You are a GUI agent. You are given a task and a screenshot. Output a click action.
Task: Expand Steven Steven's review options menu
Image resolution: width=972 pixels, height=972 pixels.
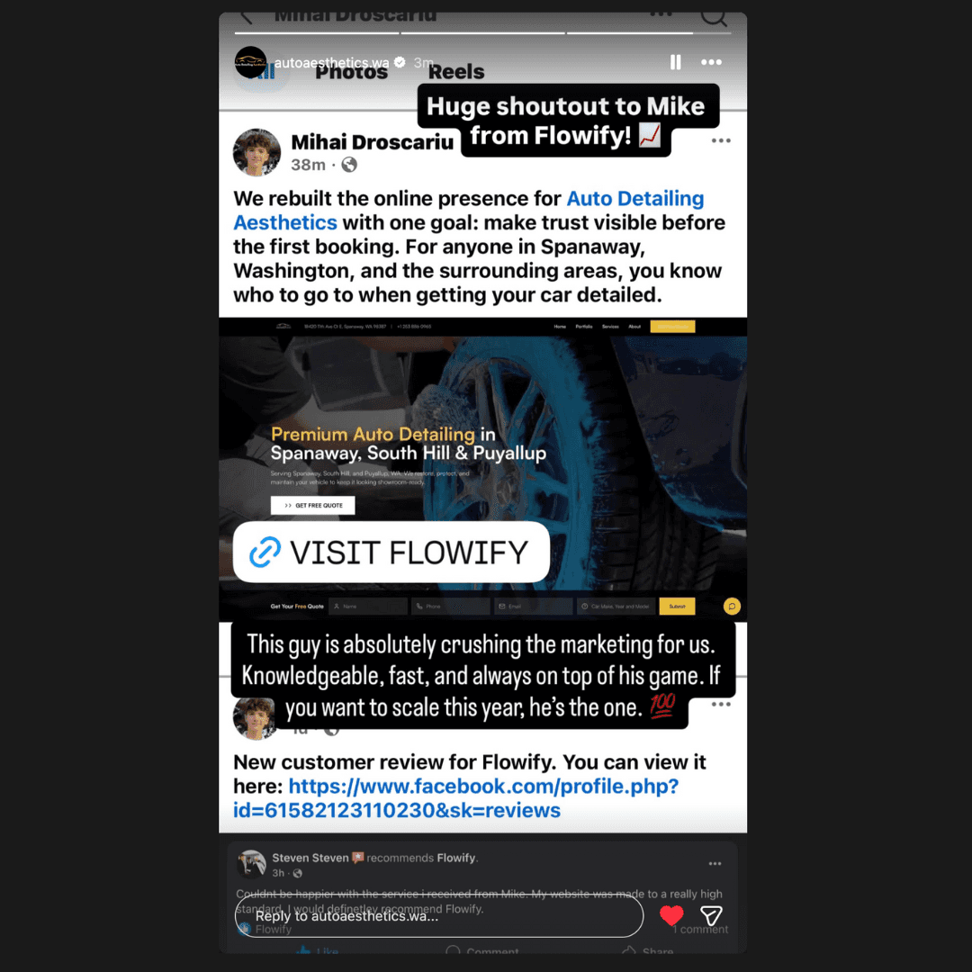(715, 863)
